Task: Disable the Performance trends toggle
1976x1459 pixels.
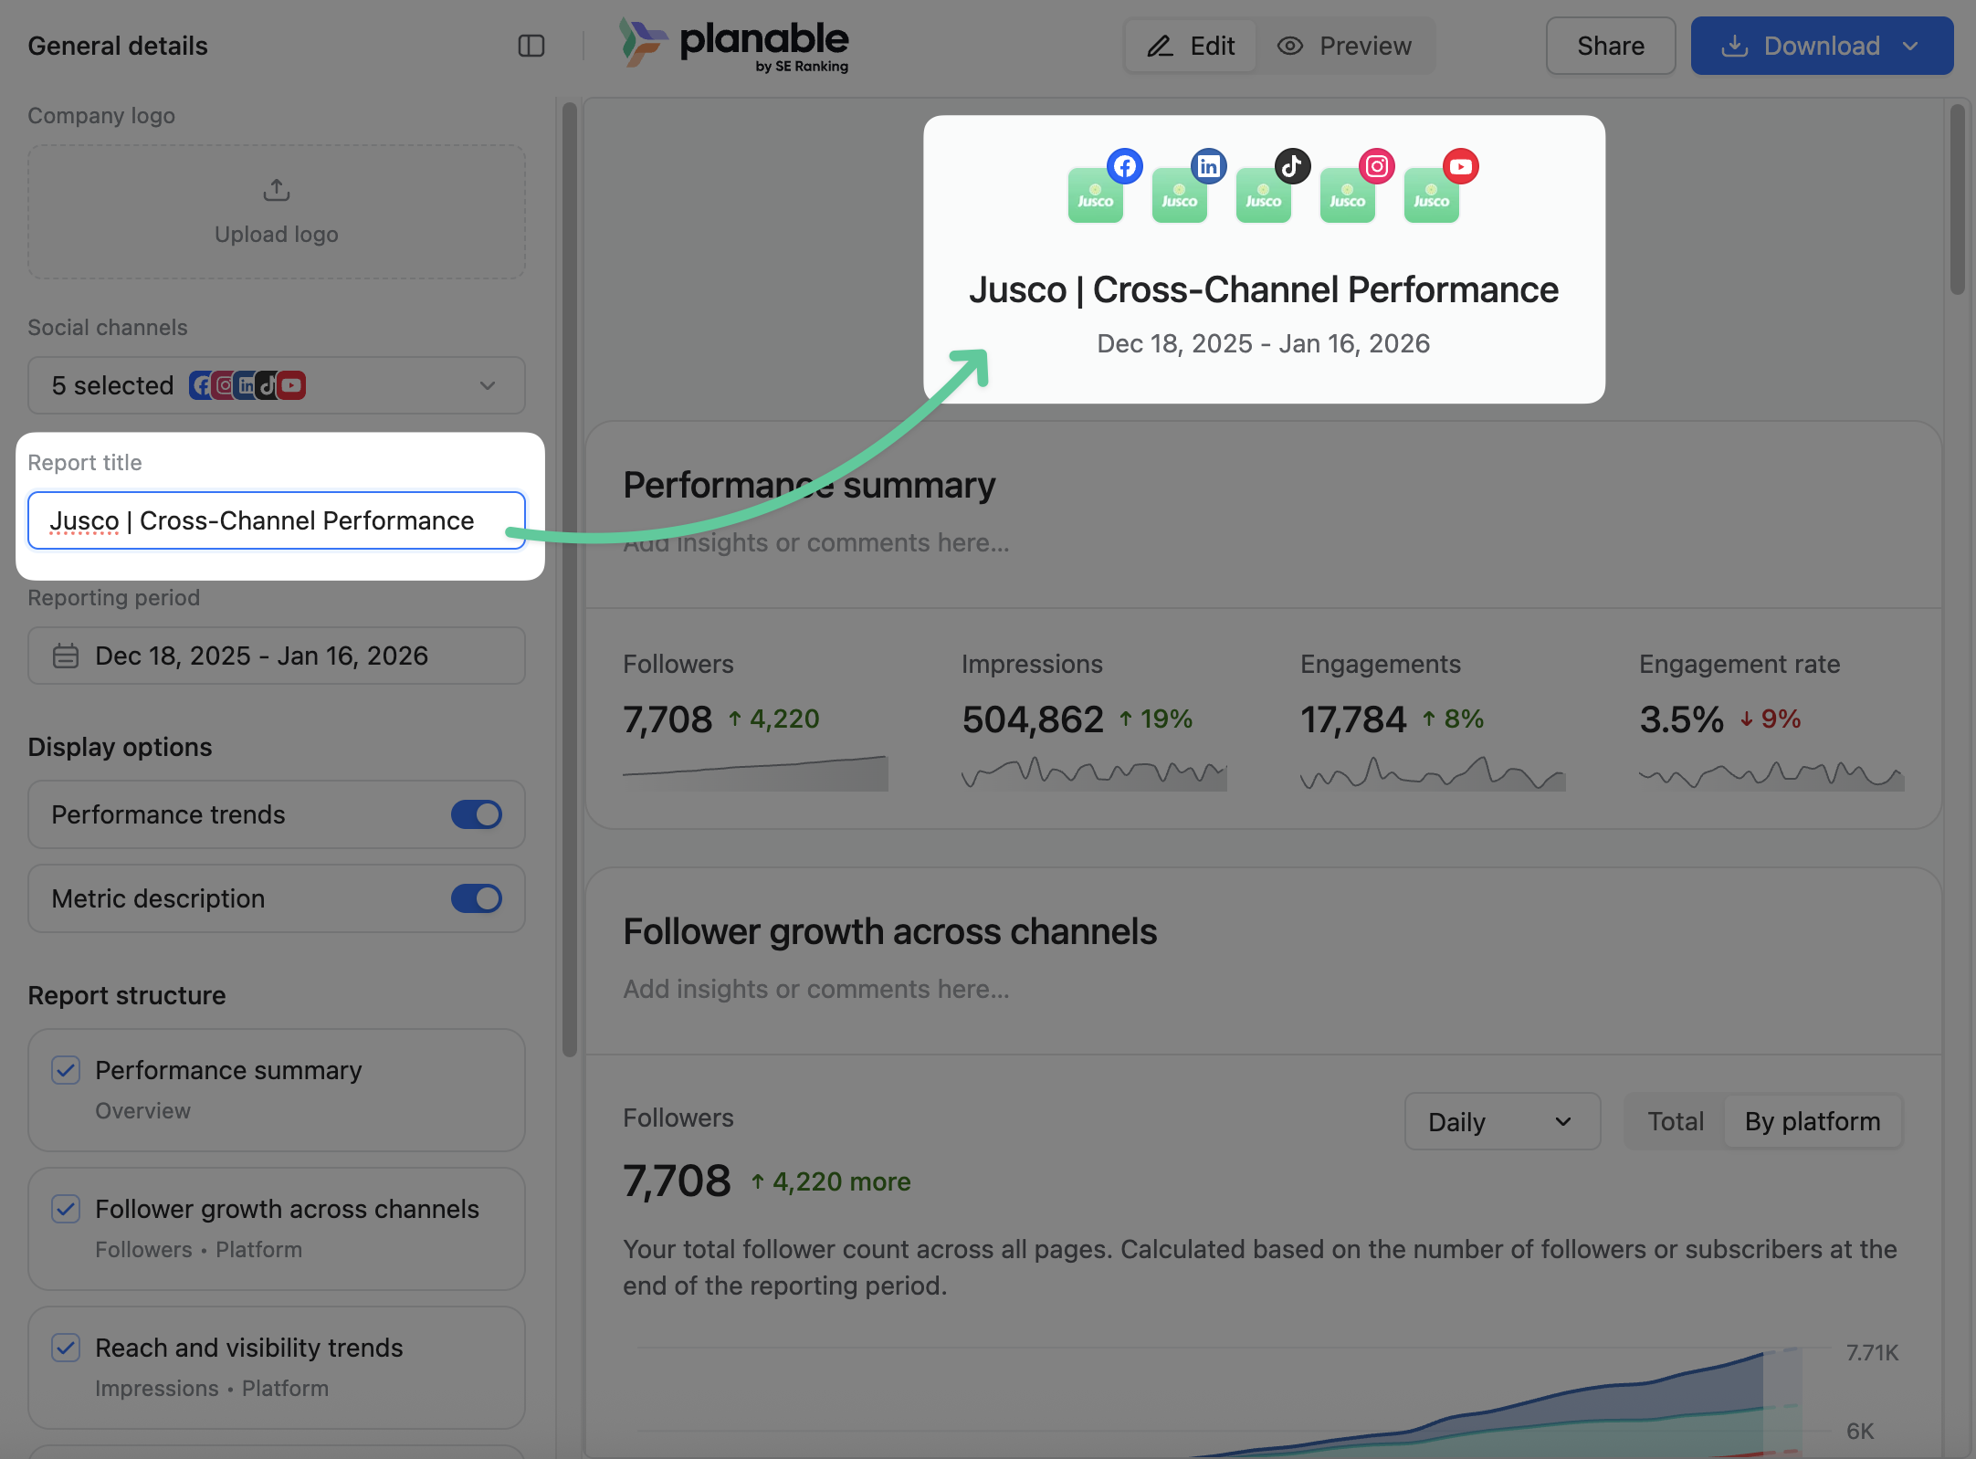Action: point(476,814)
